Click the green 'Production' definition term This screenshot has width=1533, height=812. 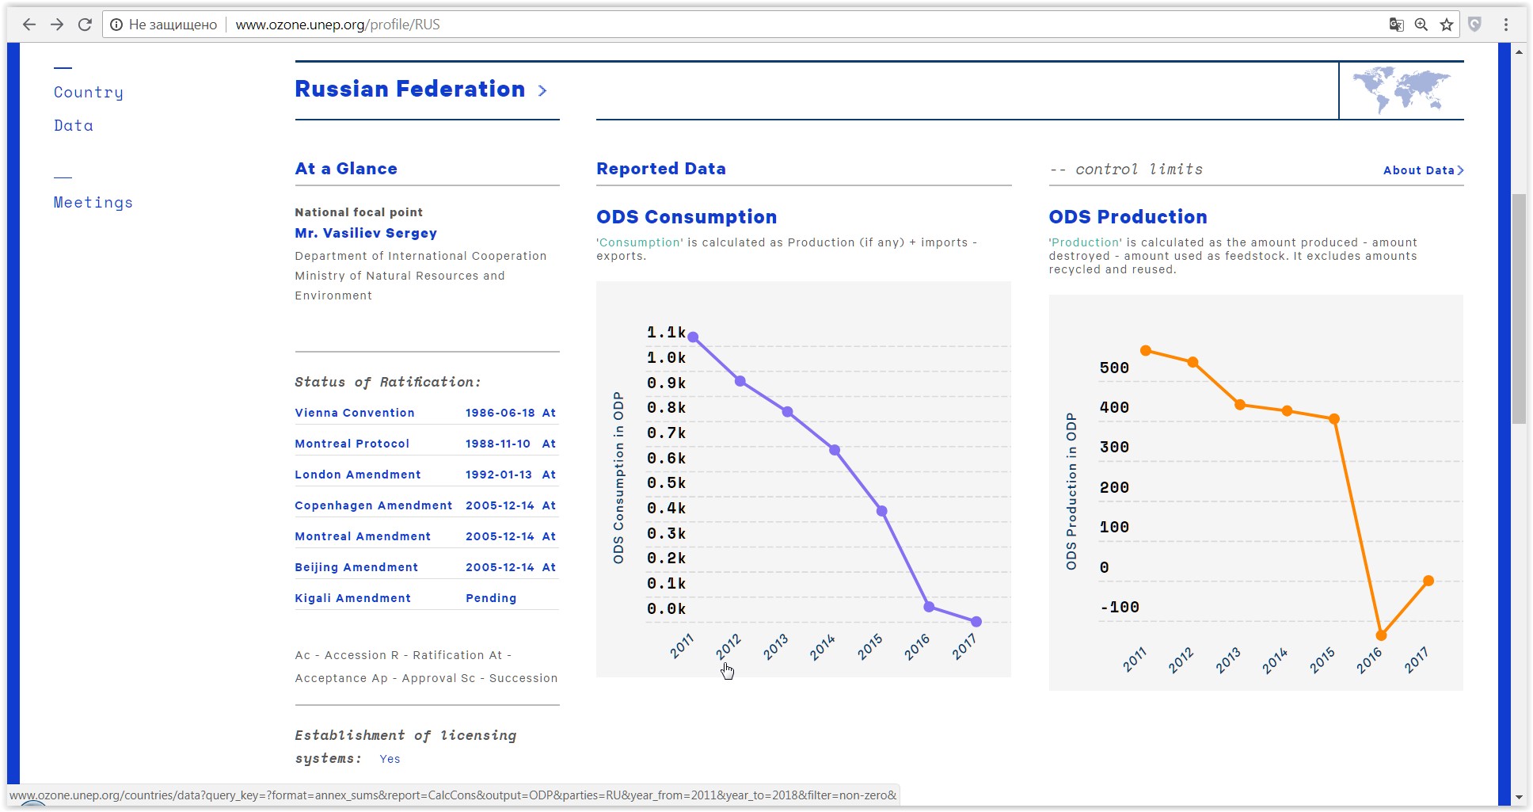(1086, 242)
